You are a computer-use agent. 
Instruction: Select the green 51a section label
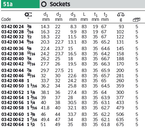pos(20,4)
